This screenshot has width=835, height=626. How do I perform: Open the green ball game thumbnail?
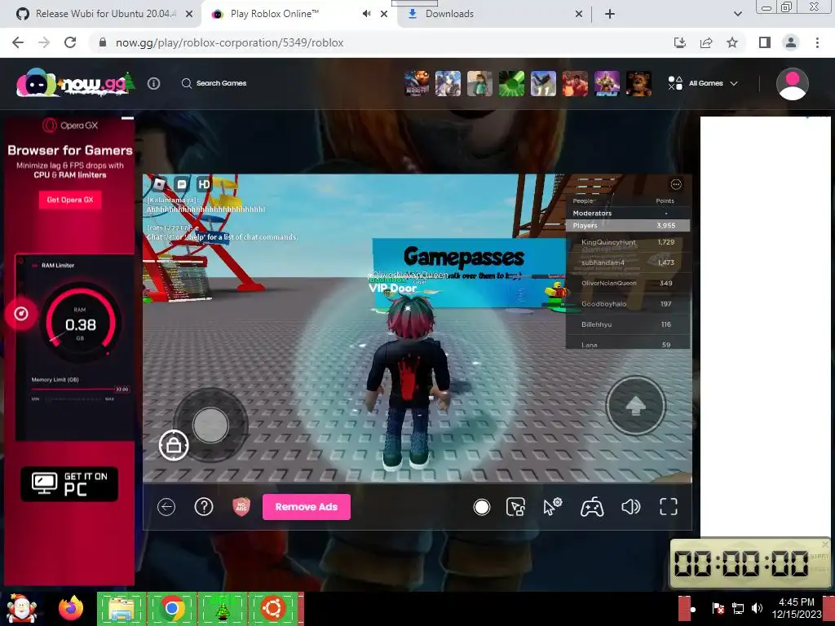point(511,84)
